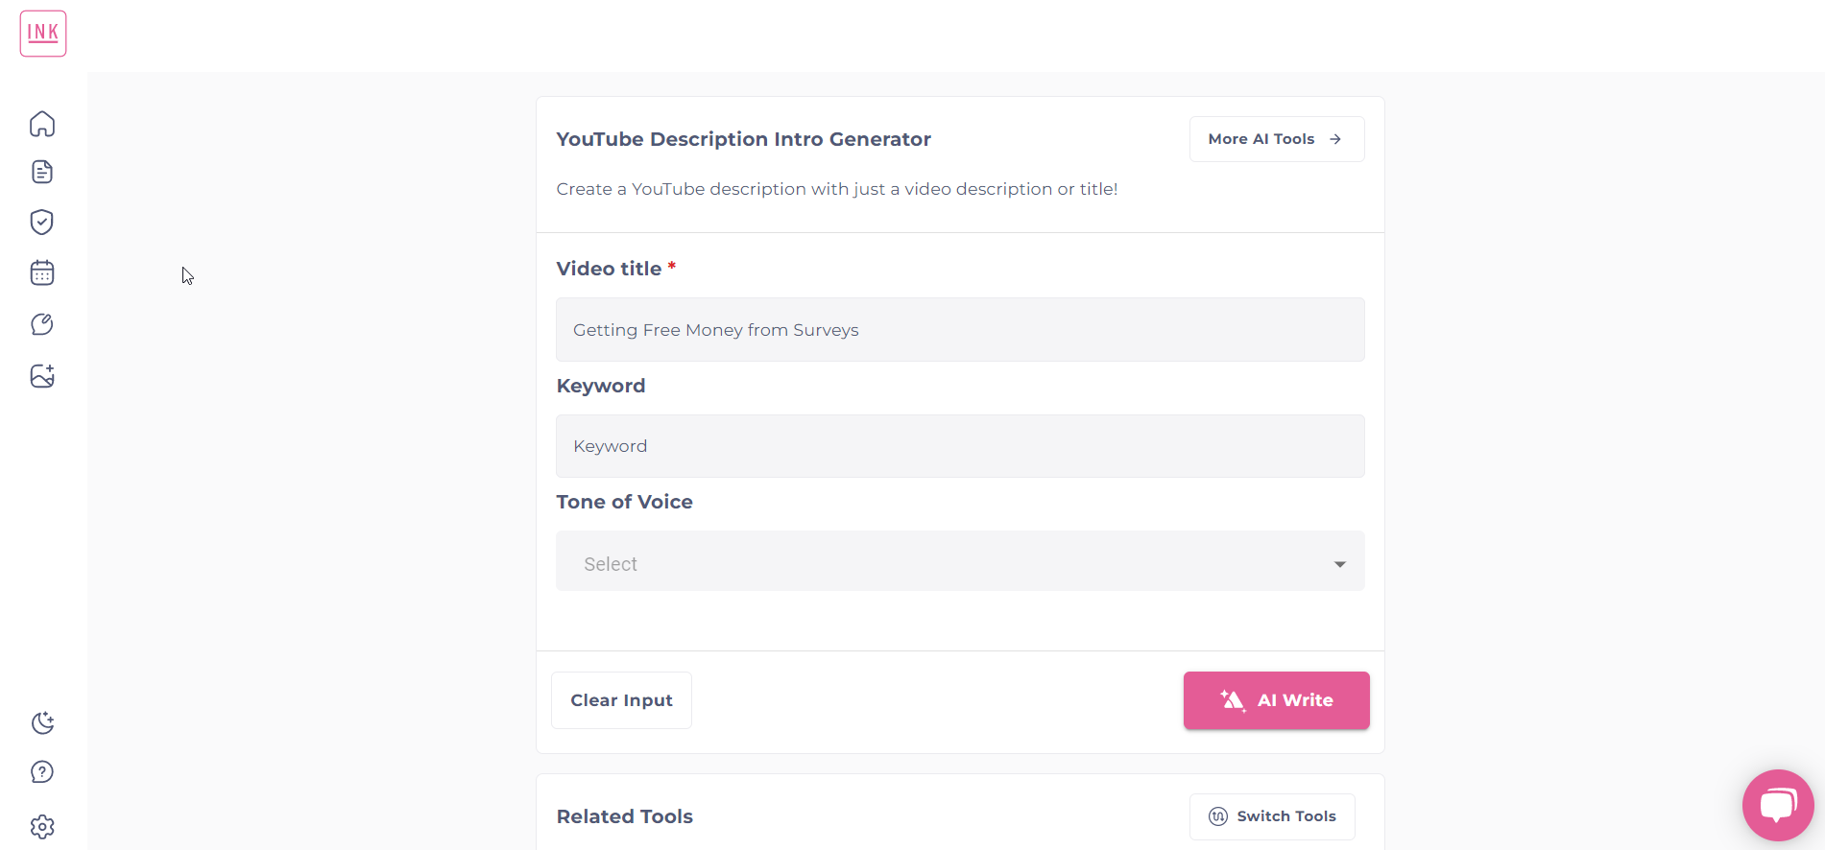
Task: Click the Tone of Voice dropdown arrow
Action: (1340, 564)
